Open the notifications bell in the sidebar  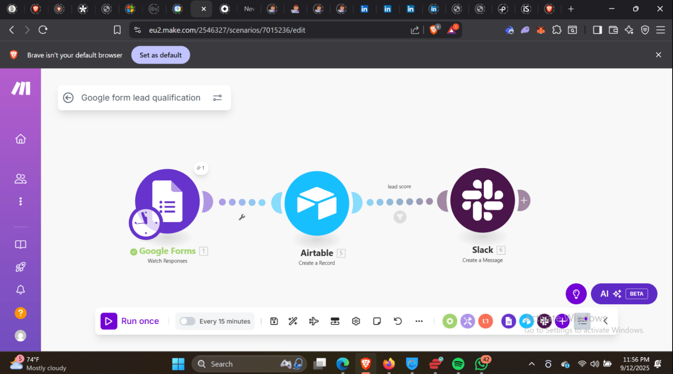coord(21,290)
